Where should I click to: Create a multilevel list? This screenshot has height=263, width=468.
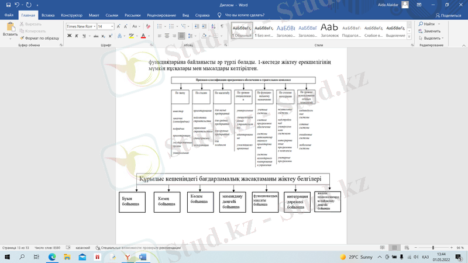point(183,26)
